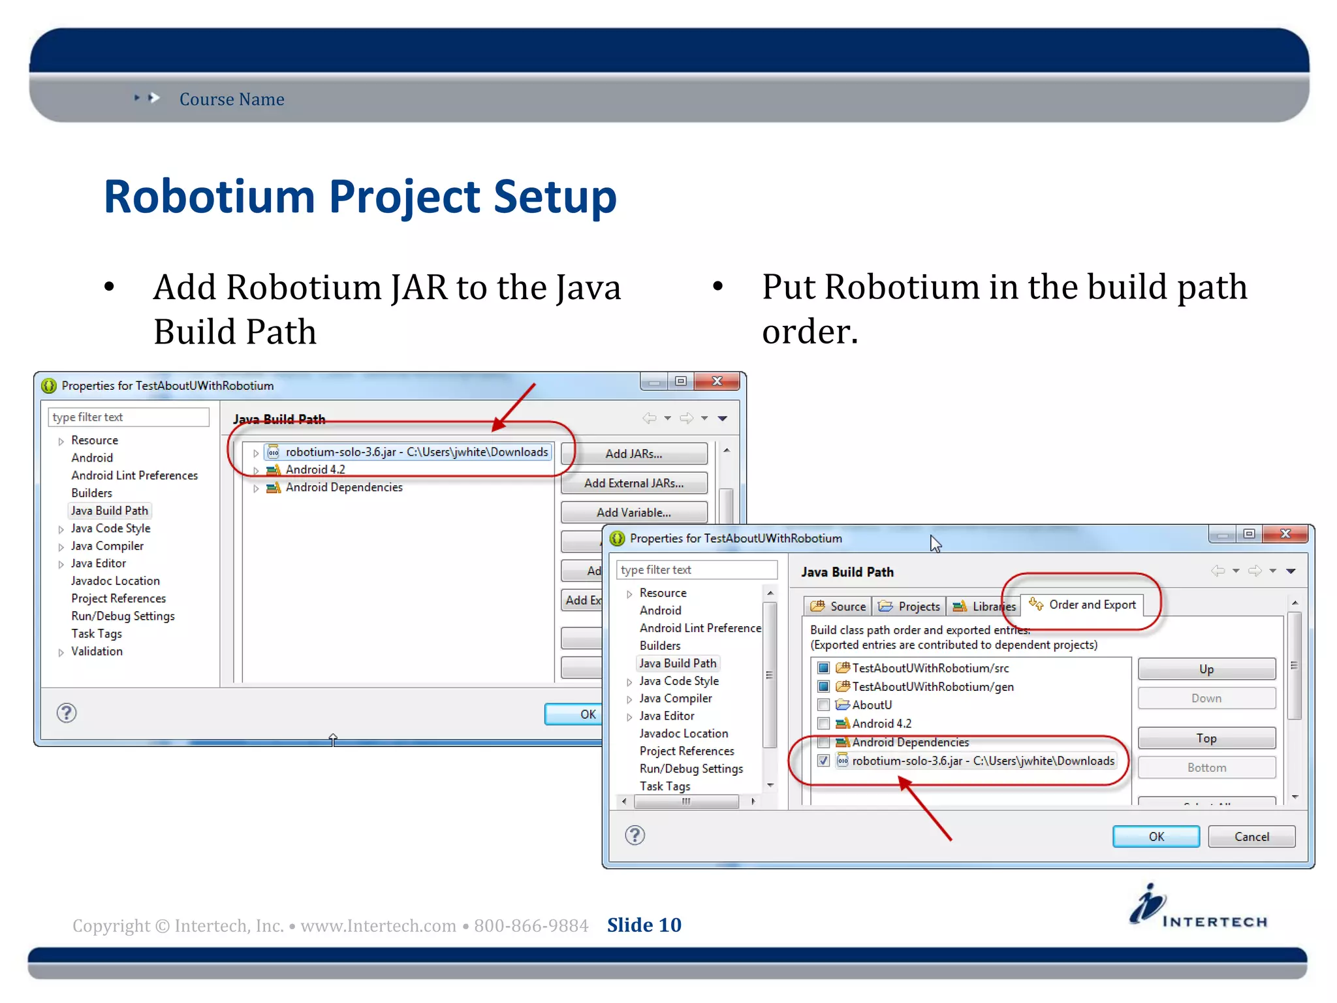Click AboutU project folder icon
The width and height of the screenshot is (1337, 1003).
pyautogui.click(x=842, y=705)
